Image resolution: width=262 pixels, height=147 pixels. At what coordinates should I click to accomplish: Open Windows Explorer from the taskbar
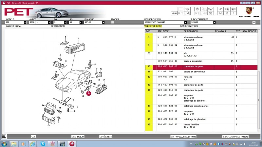pyautogui.click(x=14, y=144)
